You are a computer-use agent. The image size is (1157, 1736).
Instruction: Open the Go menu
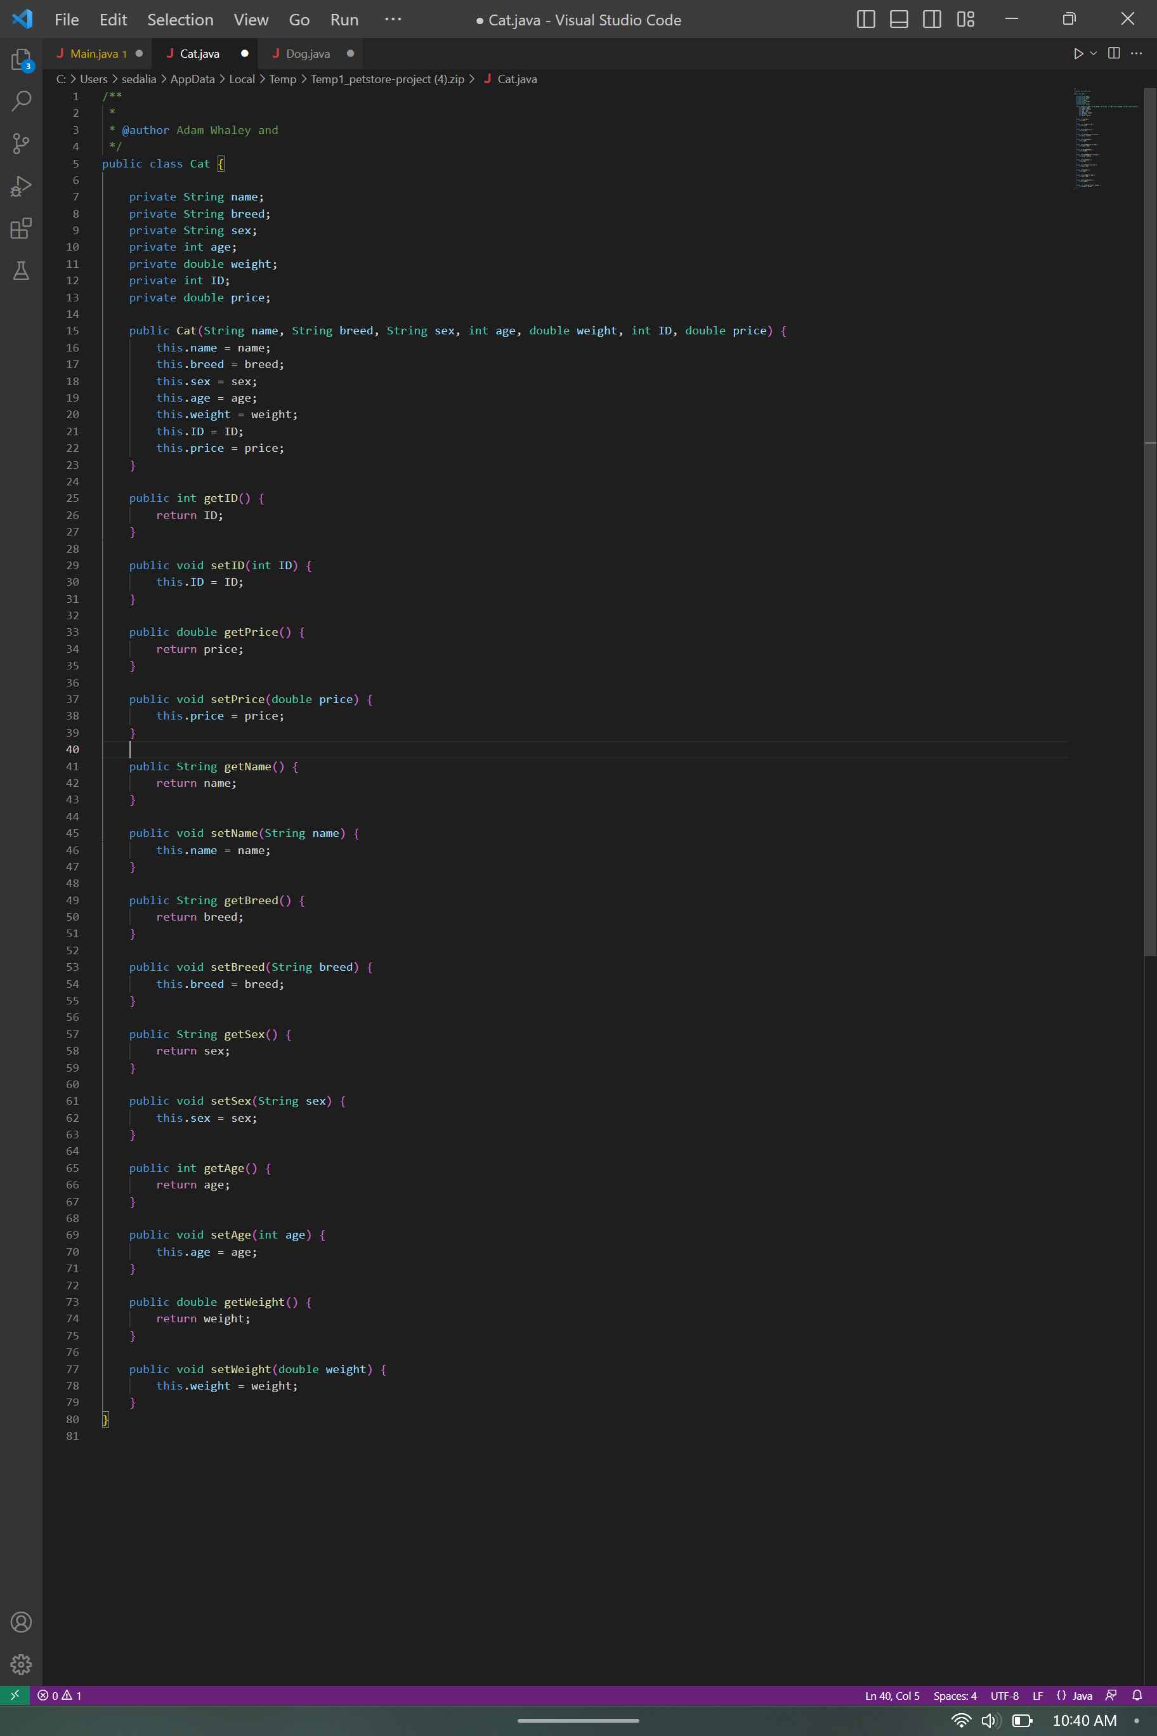[299, 19]
